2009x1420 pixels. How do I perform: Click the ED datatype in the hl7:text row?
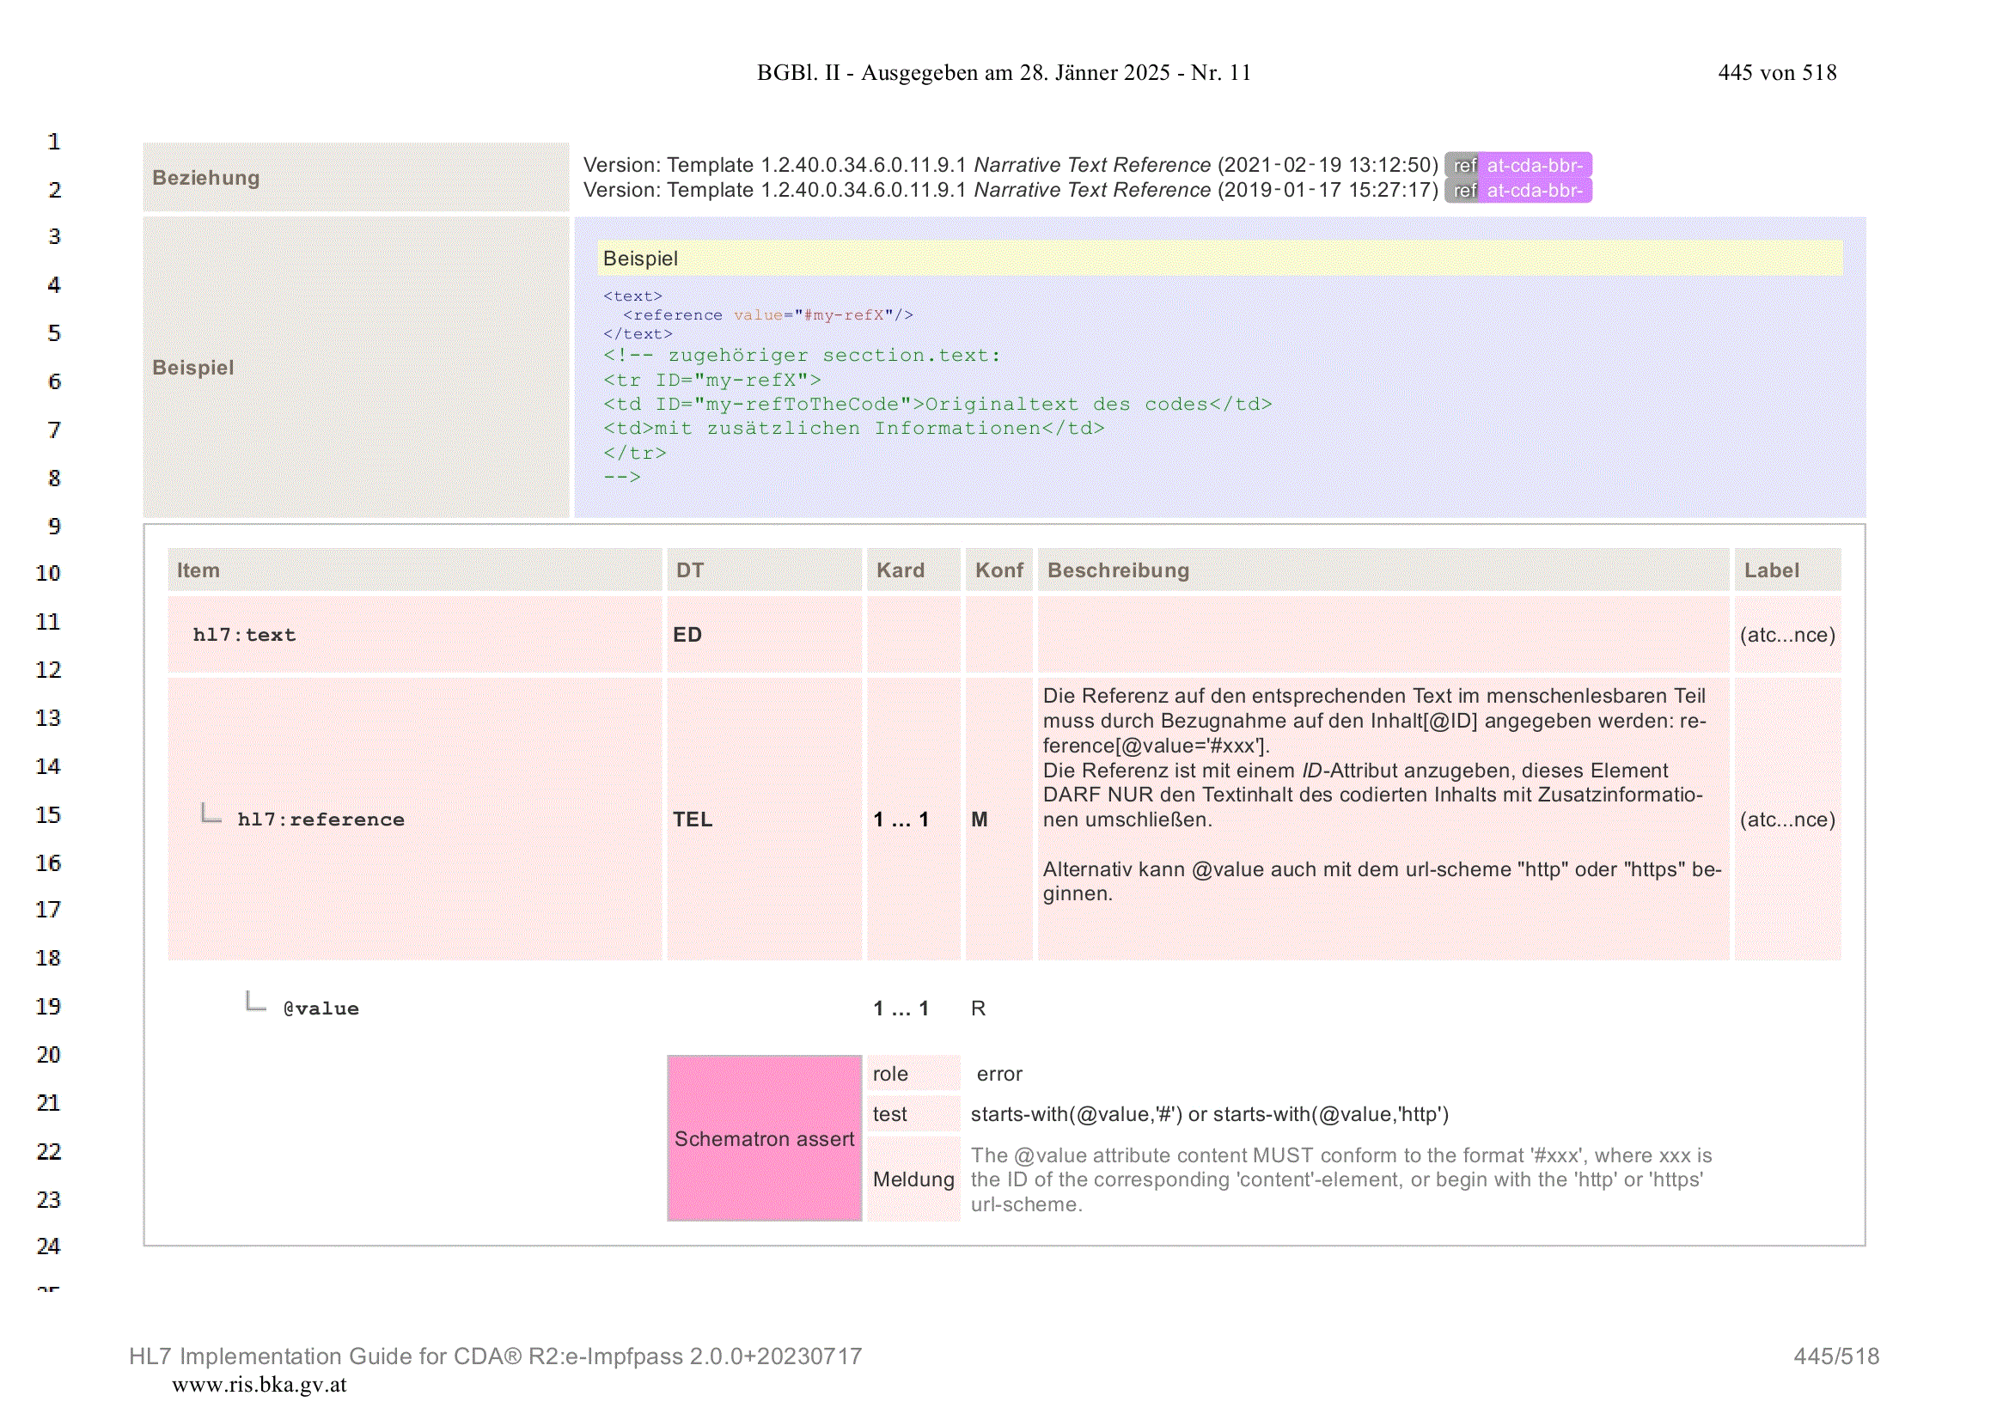tap(687, 635)
